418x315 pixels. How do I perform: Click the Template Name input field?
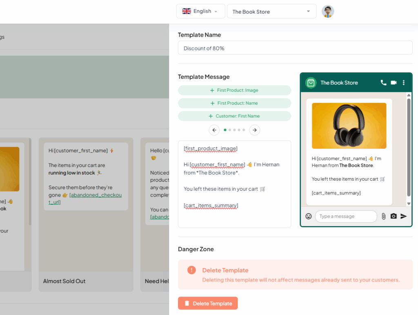click(x=295, y=48)
